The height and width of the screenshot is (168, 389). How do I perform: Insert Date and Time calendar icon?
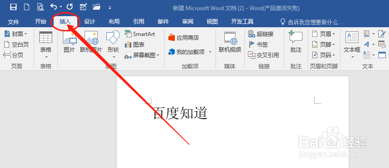(x=382, y=44)
